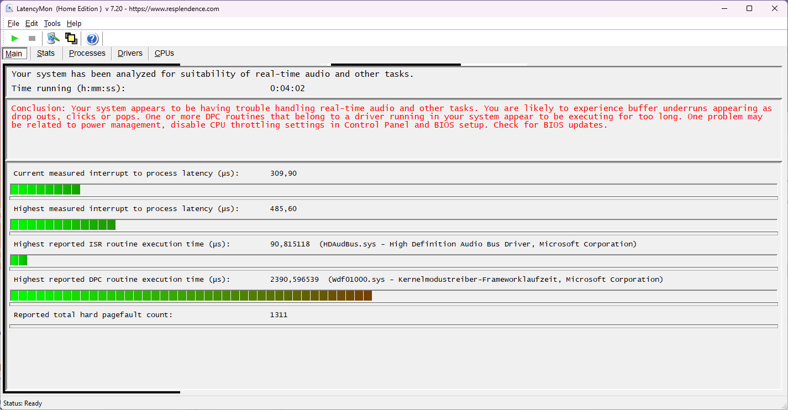Open the Tools menu
The height and width of the screenshot is (410, 788).
click(52, 23)
